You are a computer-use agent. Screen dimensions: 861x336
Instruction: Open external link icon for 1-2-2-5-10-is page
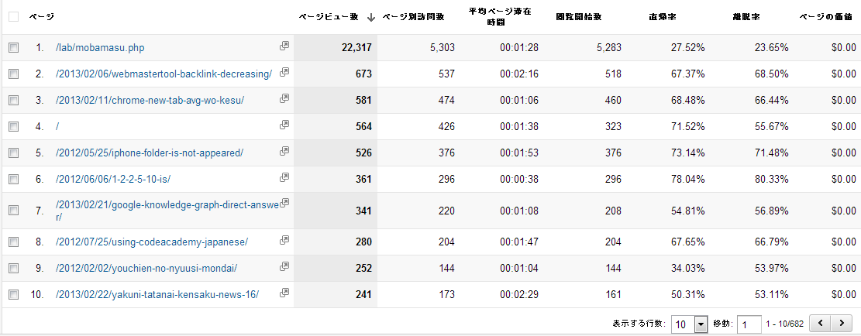284,178
